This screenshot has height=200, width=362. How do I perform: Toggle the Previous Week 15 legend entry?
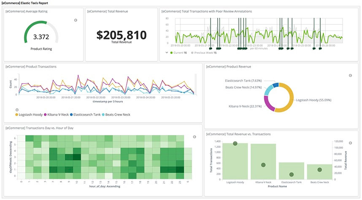pos(204,53)
